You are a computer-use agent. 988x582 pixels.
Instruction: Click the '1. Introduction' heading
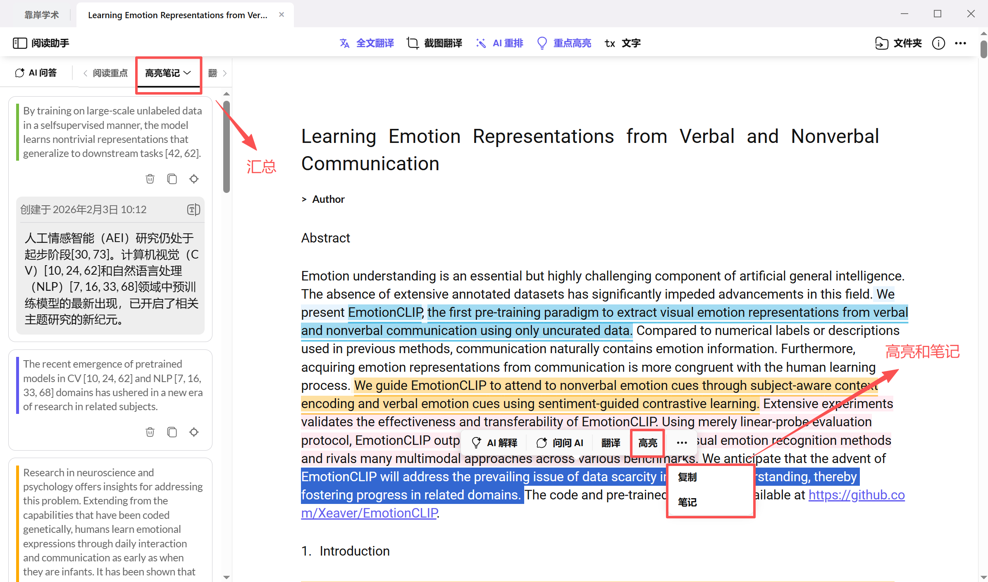pyautogui.click(x=346, y=551)
